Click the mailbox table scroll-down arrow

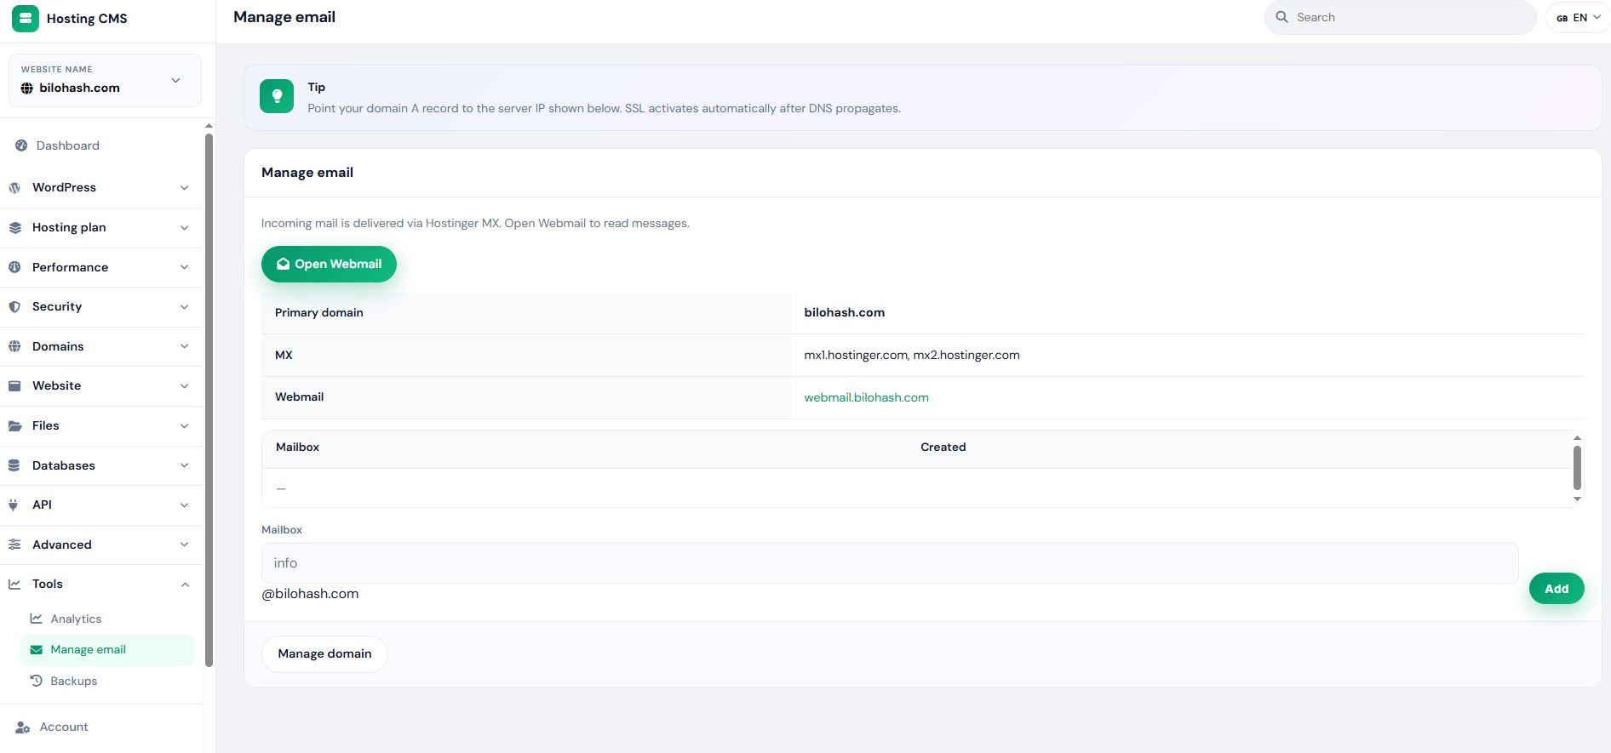(x=1577, y=499)
